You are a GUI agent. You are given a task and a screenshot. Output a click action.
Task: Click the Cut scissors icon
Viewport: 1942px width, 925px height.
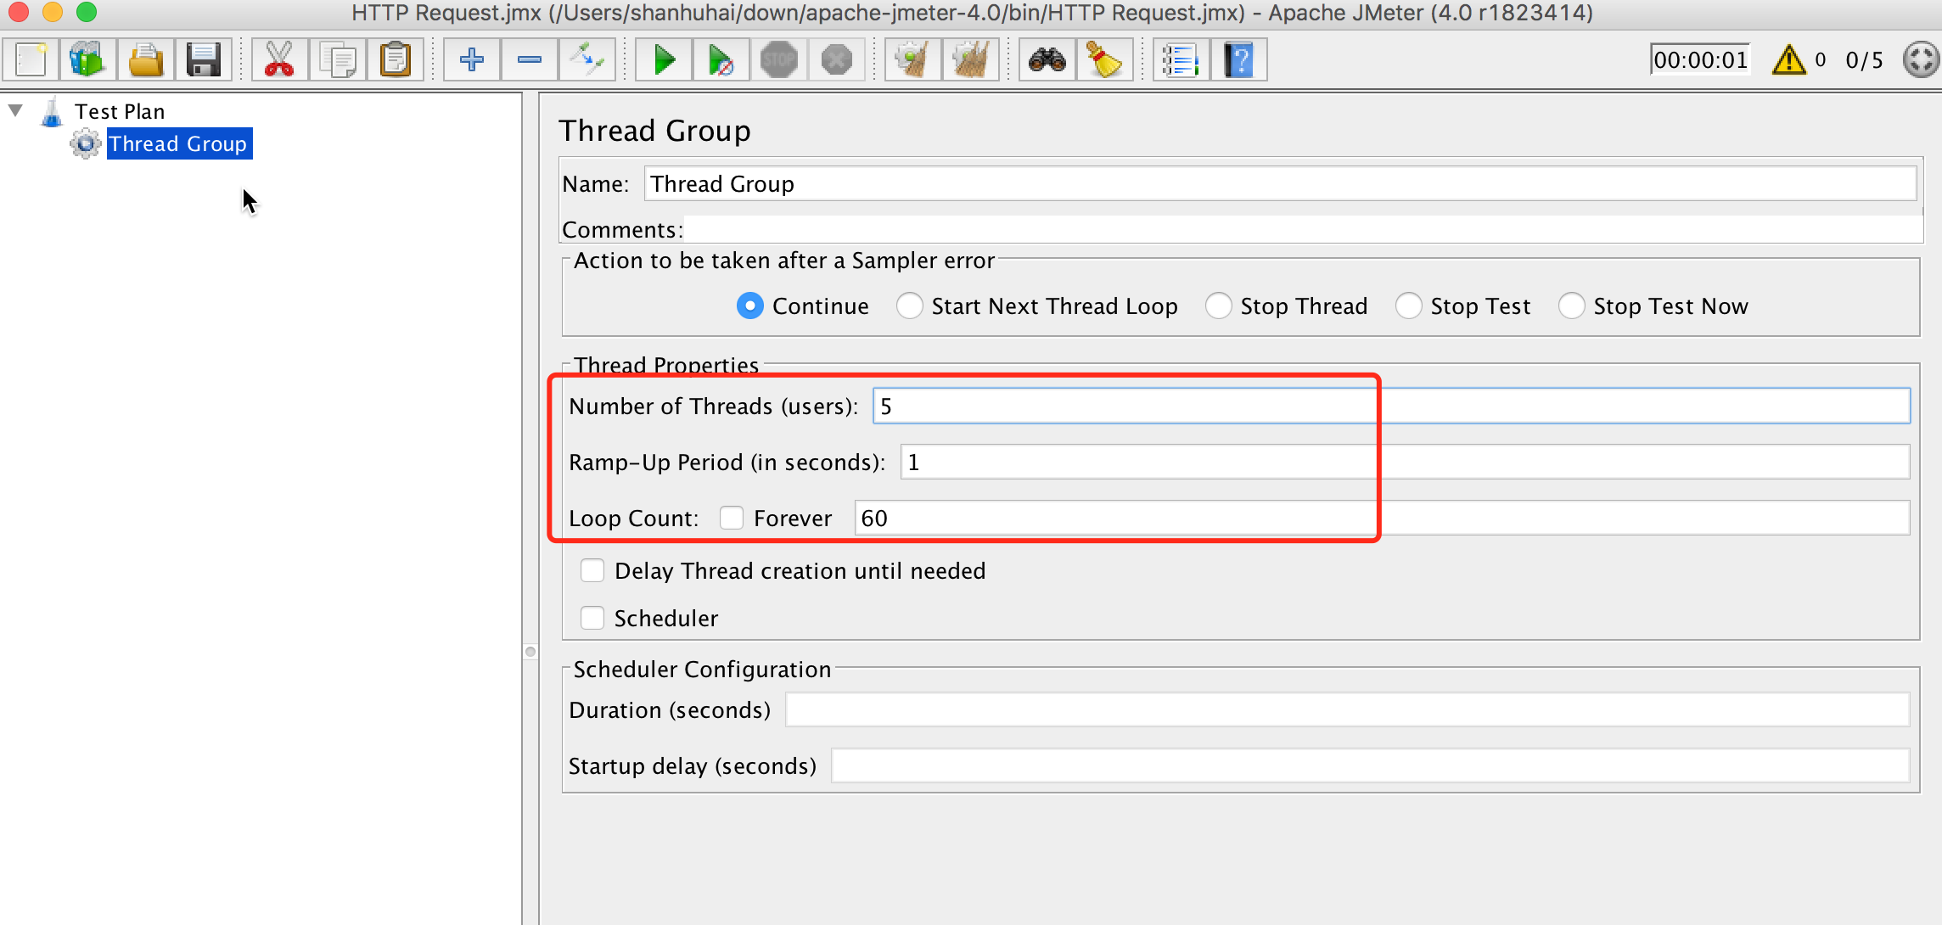point(279,60)
